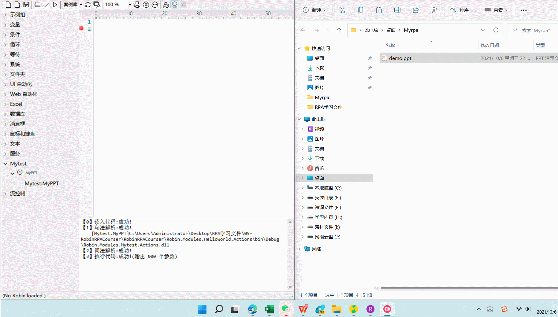
Task: Click the Share icon in Explorer
Action: point(415,10)
